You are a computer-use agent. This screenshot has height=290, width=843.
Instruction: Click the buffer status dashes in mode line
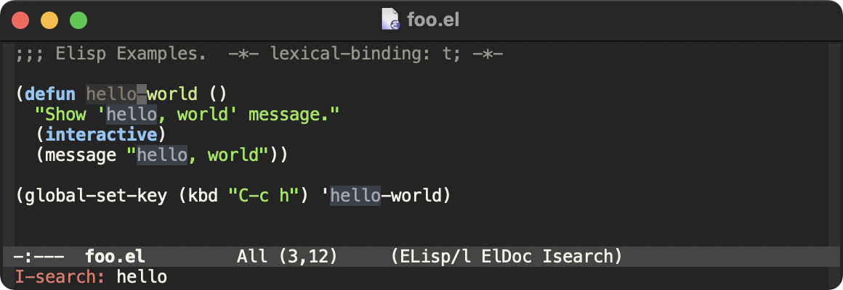(39, 256)
